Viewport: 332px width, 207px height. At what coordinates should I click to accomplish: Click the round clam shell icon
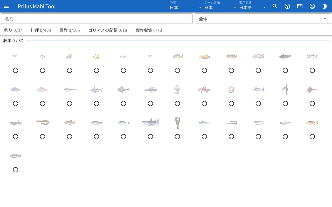pyautogui.click(x=96, y=56)
